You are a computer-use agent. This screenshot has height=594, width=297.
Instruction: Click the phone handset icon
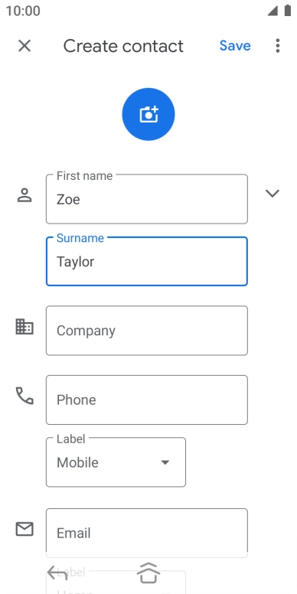pyautogui.click(x=24, y=396)
